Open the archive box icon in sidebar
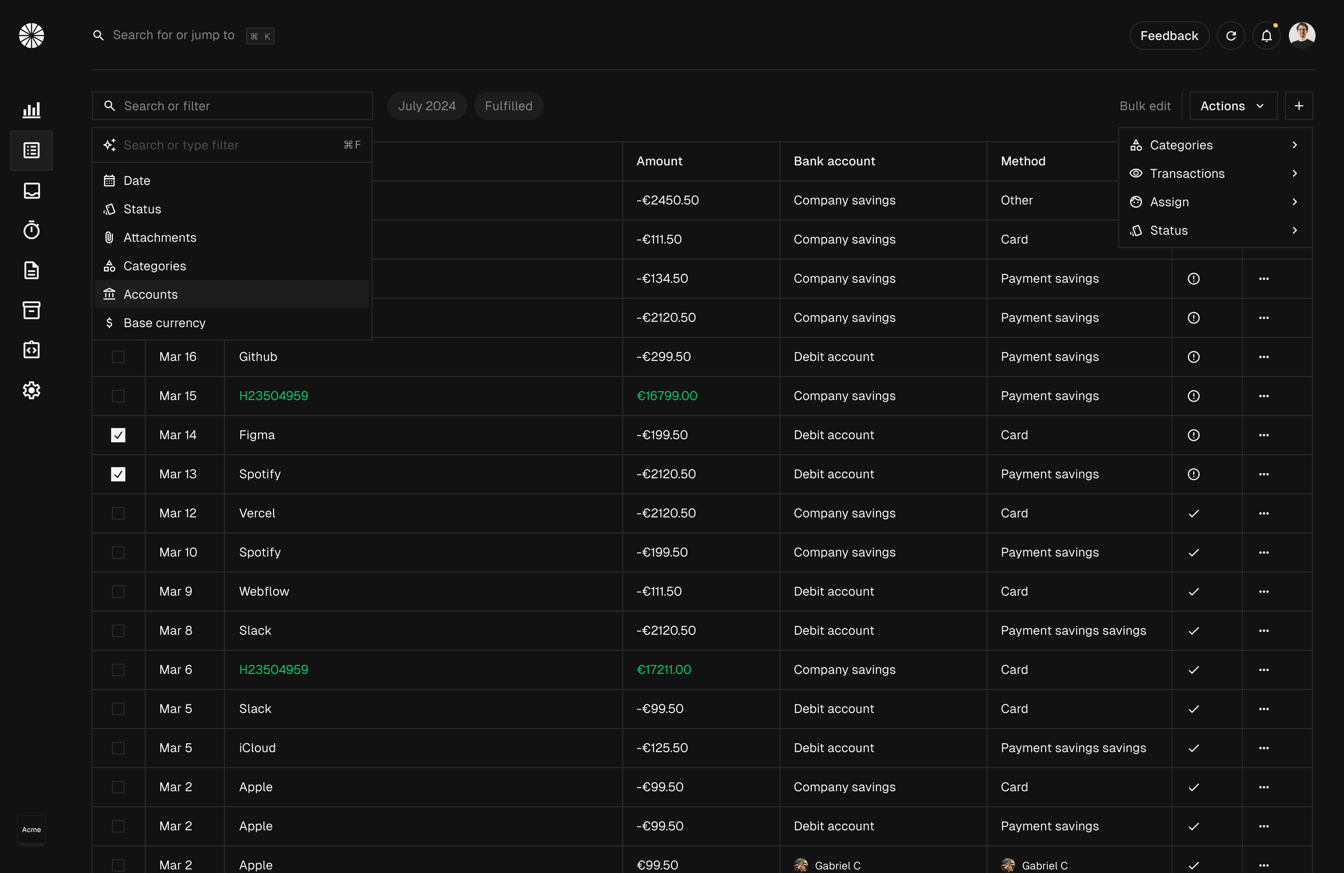Viewport: 1344px width, 873px height. point(32,310)
